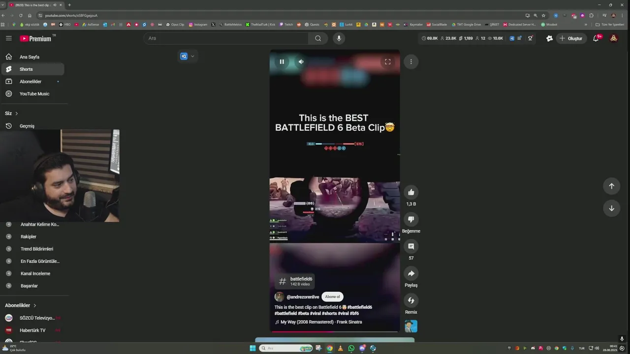Open the sound thumbnail below Remix
630x354 pixels.
tap(411, 326)
